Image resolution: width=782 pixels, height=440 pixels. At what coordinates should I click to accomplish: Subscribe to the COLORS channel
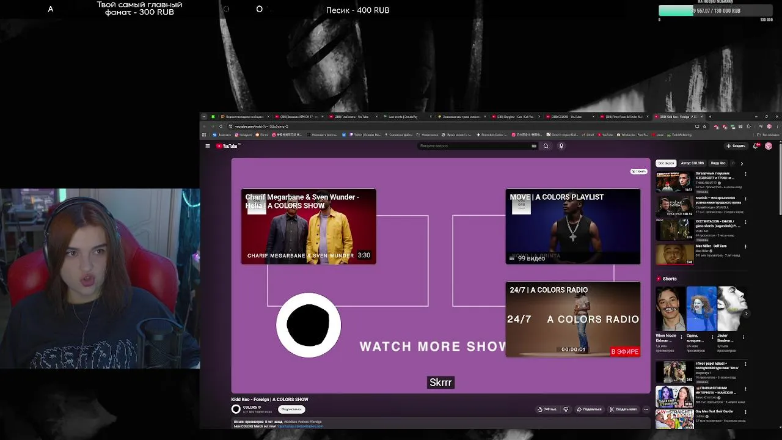coord(291,409)
